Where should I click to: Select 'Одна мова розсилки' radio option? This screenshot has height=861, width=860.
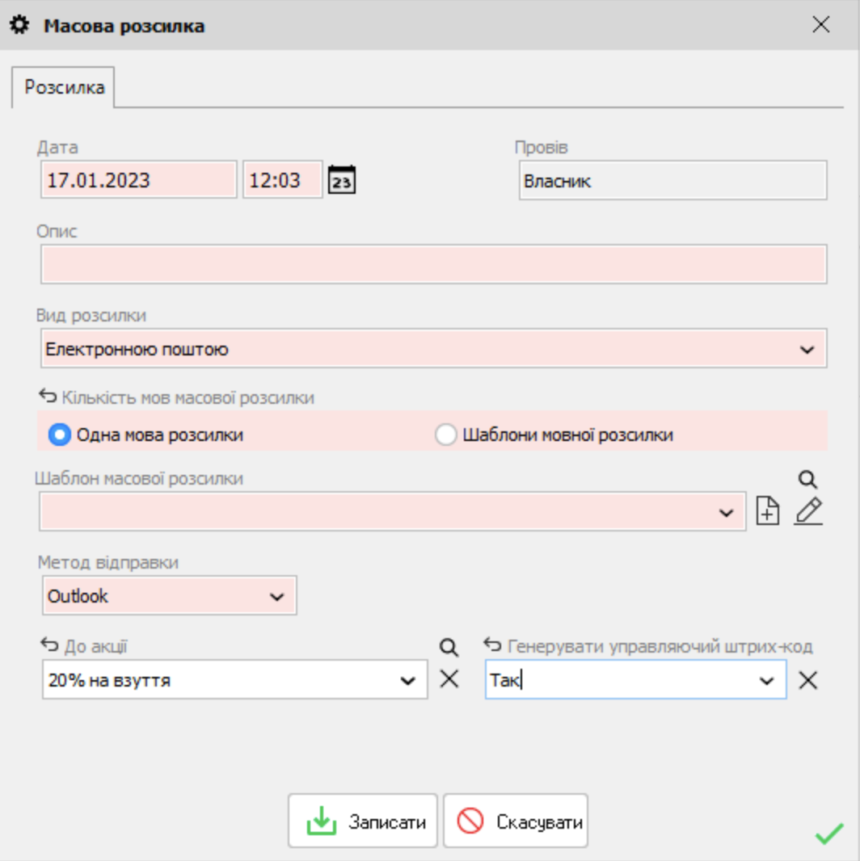(60, 435)
